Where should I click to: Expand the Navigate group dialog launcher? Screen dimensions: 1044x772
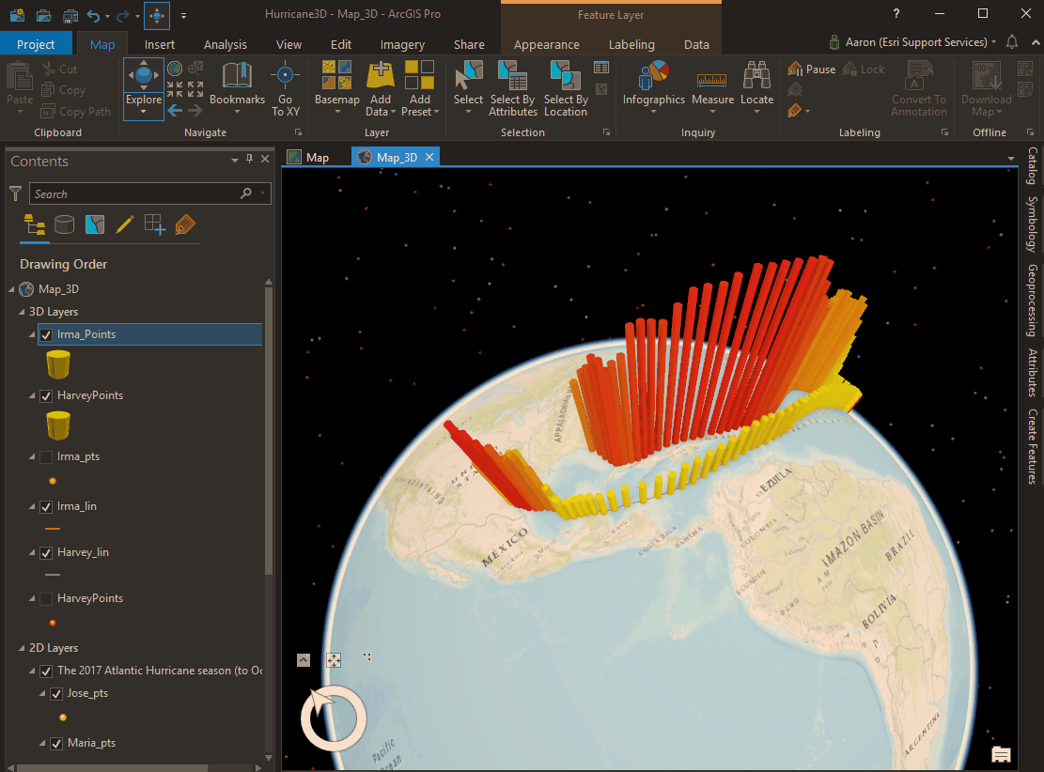[298, 132]
